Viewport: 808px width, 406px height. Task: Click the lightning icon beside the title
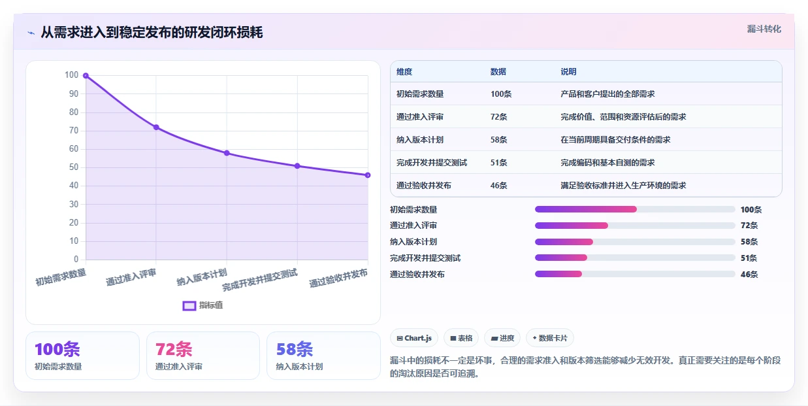pyautogui.click(x=31, y=33)
